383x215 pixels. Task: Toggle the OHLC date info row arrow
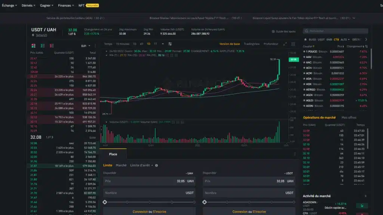coord(106,51)
